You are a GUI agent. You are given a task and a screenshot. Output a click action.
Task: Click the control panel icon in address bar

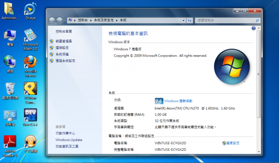[x=70, y=20]
